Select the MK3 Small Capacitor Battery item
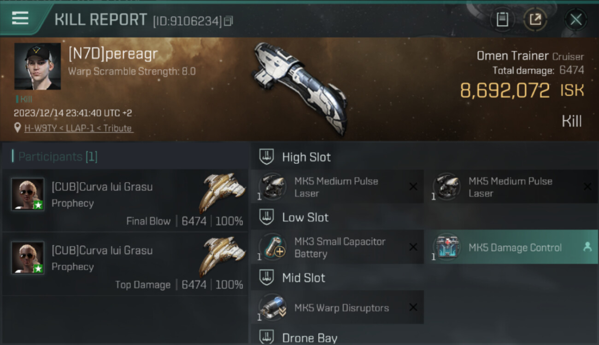The width and height of the screenshot is (599, 345). [x=337, y=247]
